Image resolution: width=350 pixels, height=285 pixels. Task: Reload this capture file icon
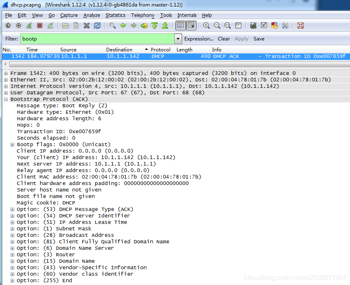[97, 26]
